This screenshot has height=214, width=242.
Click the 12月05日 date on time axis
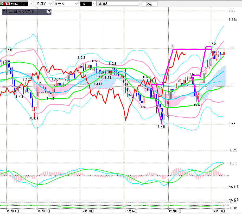(175, 211)
